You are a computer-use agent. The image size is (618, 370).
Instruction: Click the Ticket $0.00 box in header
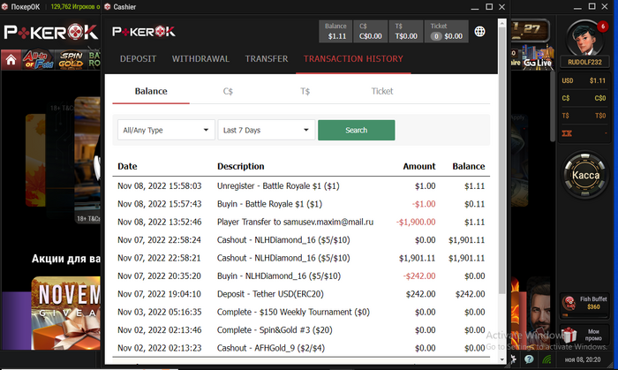click(x=446, y=32)
